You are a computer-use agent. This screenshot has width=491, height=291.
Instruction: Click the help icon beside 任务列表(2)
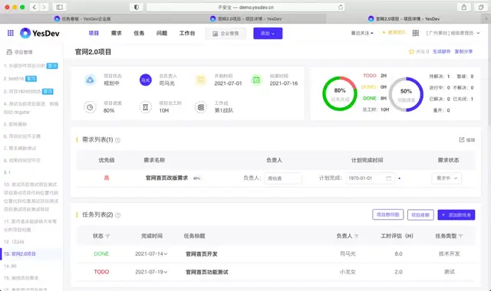tap(117, 215)
